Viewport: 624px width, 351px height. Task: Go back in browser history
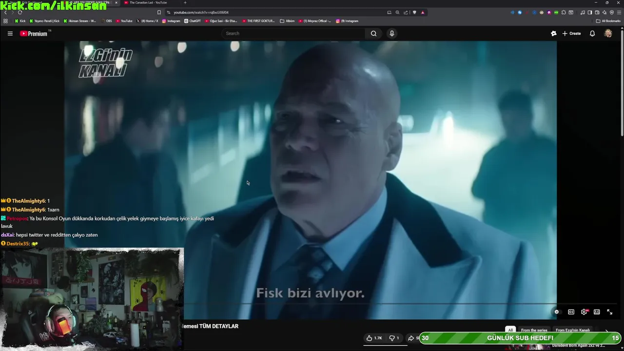click(5, 12)
